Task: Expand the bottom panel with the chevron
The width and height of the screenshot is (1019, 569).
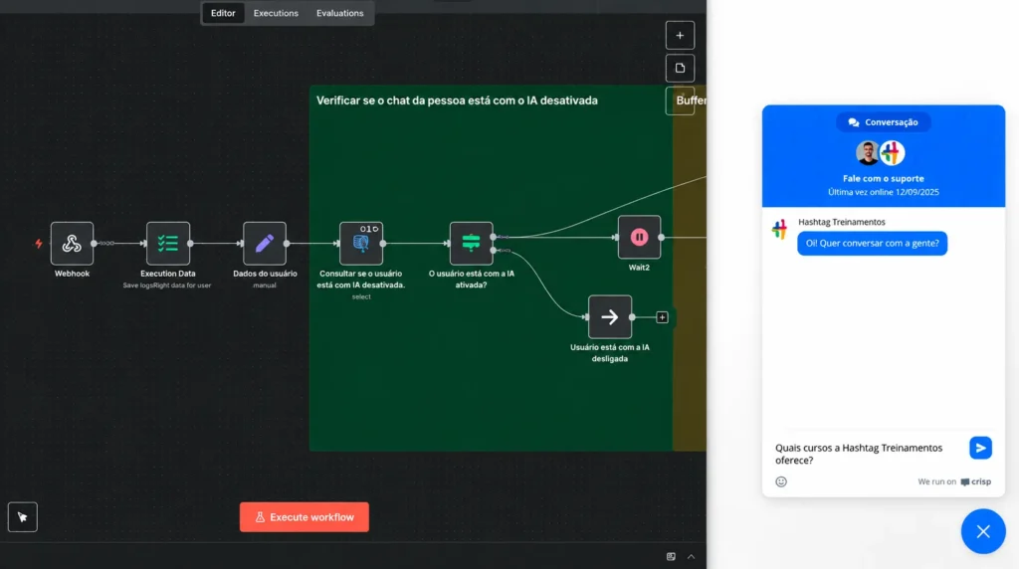Action: coord(691,557)
